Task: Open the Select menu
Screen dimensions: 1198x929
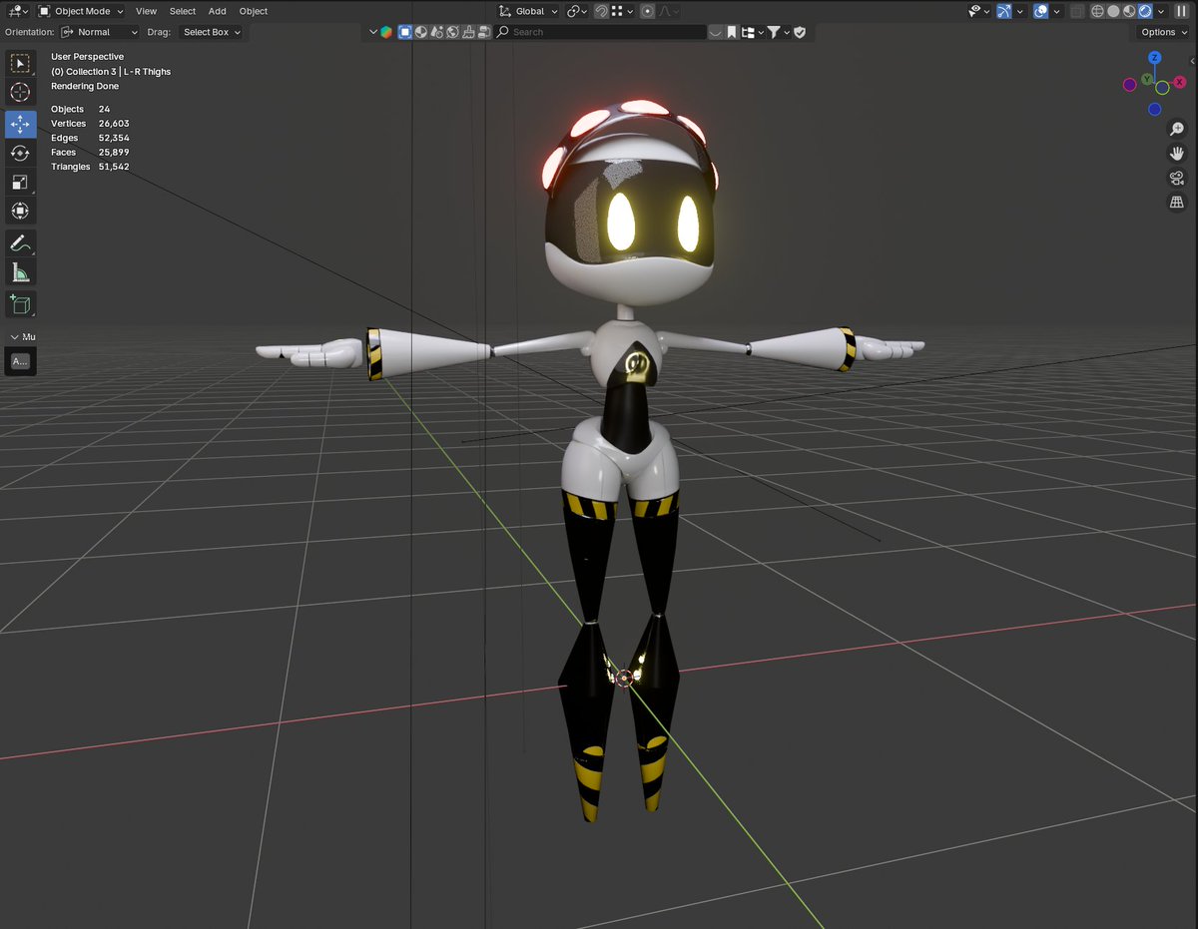Action: tap(183, 11)
